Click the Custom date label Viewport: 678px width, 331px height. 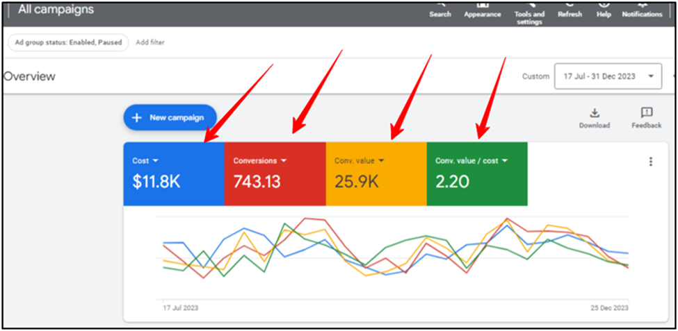[x=535, y=76]
